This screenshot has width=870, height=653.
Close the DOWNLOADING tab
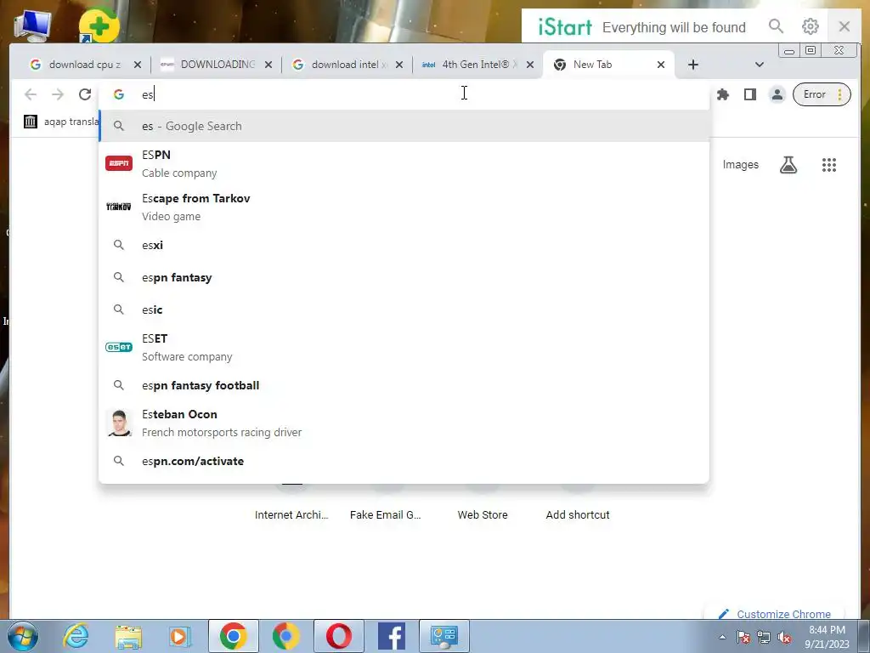point(268,65)
